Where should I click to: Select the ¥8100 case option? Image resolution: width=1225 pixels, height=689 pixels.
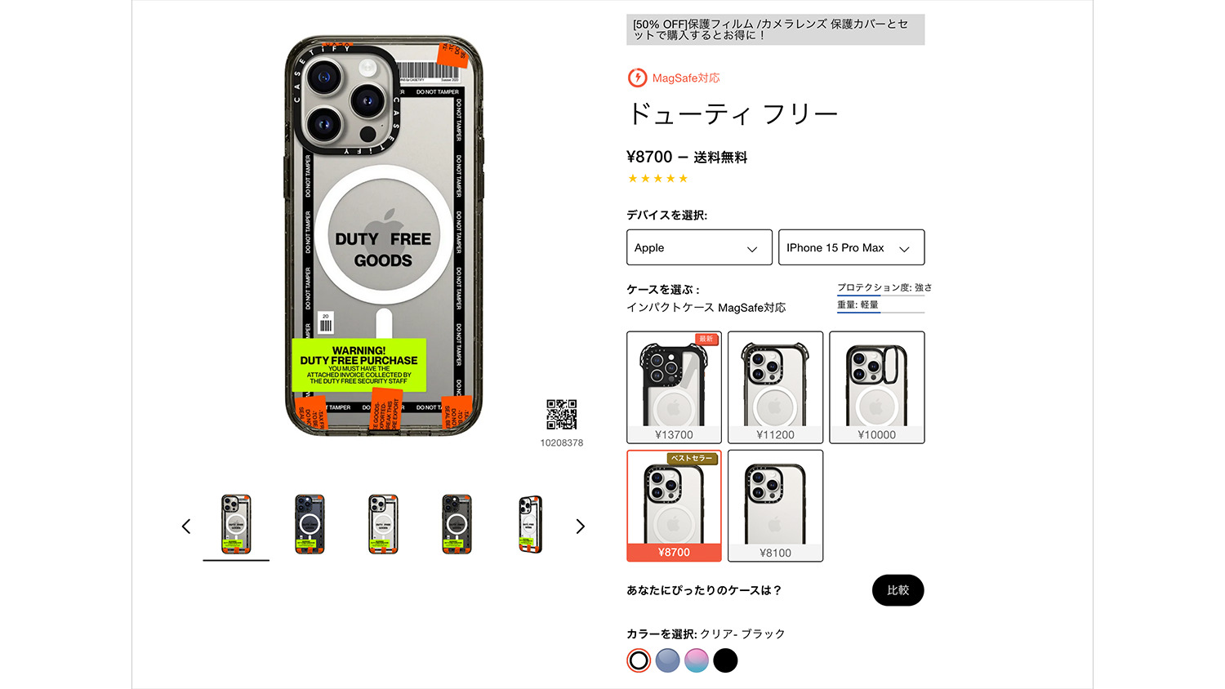[775, 505]
